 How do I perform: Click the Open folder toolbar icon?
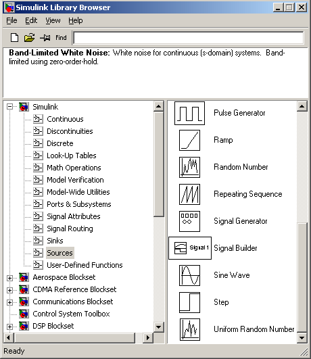pyautogui.click(x=29, y=38)
